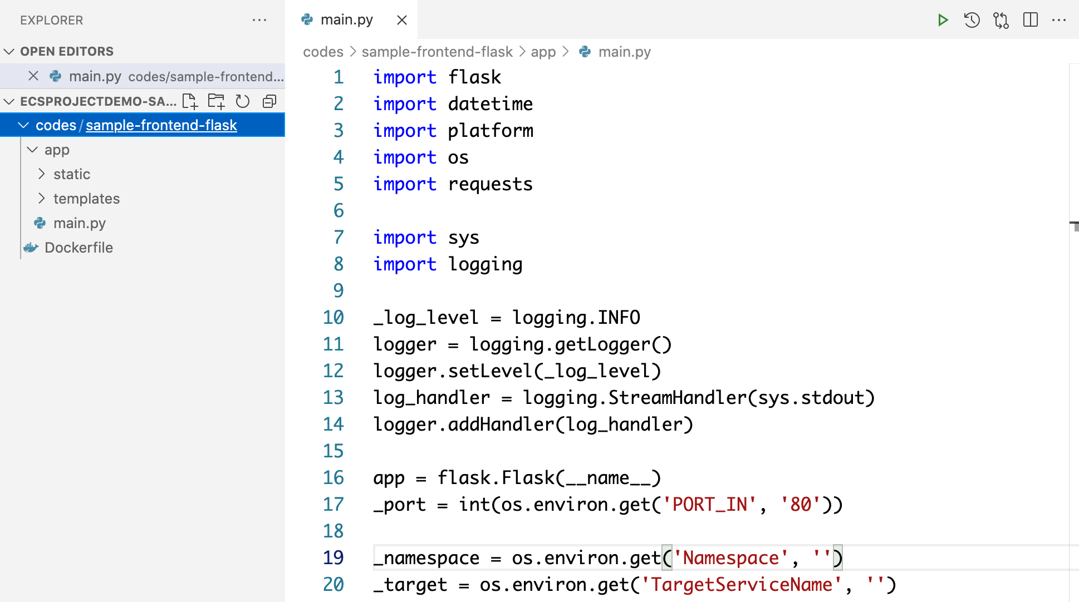Expand the templates folder
The image size is (1079, 602).
coord(42,199)
